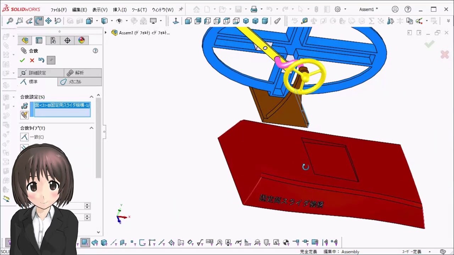The height and width of the screenshot is (255, 454).
Task: Open the hide/show items dropdown arrow
Action: [126, 21]
